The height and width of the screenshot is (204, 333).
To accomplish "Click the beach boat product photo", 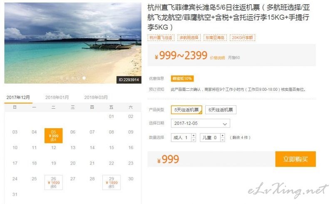I will coord(73,43).
